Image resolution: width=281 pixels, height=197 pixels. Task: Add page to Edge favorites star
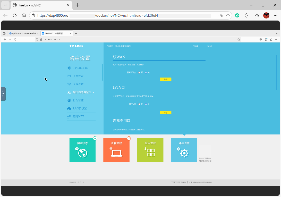pos(228,16)
